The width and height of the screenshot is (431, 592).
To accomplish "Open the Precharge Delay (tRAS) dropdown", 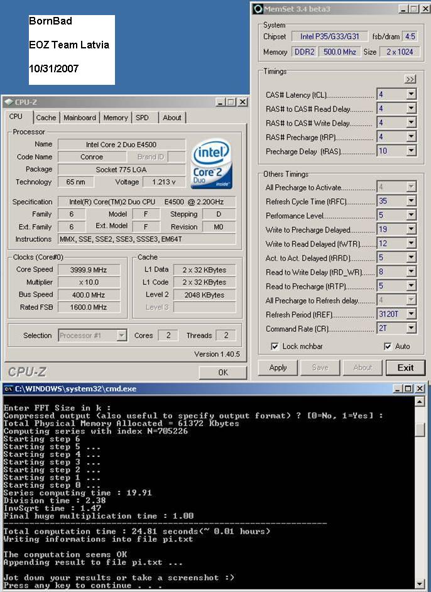I will pyautogui.click(x=412, y=151).
